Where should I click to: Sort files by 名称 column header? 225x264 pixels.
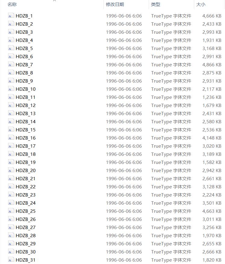coord(12,5)
